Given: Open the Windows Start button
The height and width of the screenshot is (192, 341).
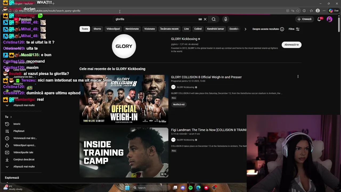Looking at the screenshot, I should pos(127,188).
